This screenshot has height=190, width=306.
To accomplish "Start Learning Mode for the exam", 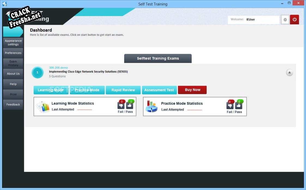I will (x=51, y=90).
